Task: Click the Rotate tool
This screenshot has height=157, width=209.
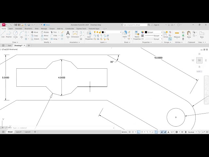Action: tap(45, 32)
